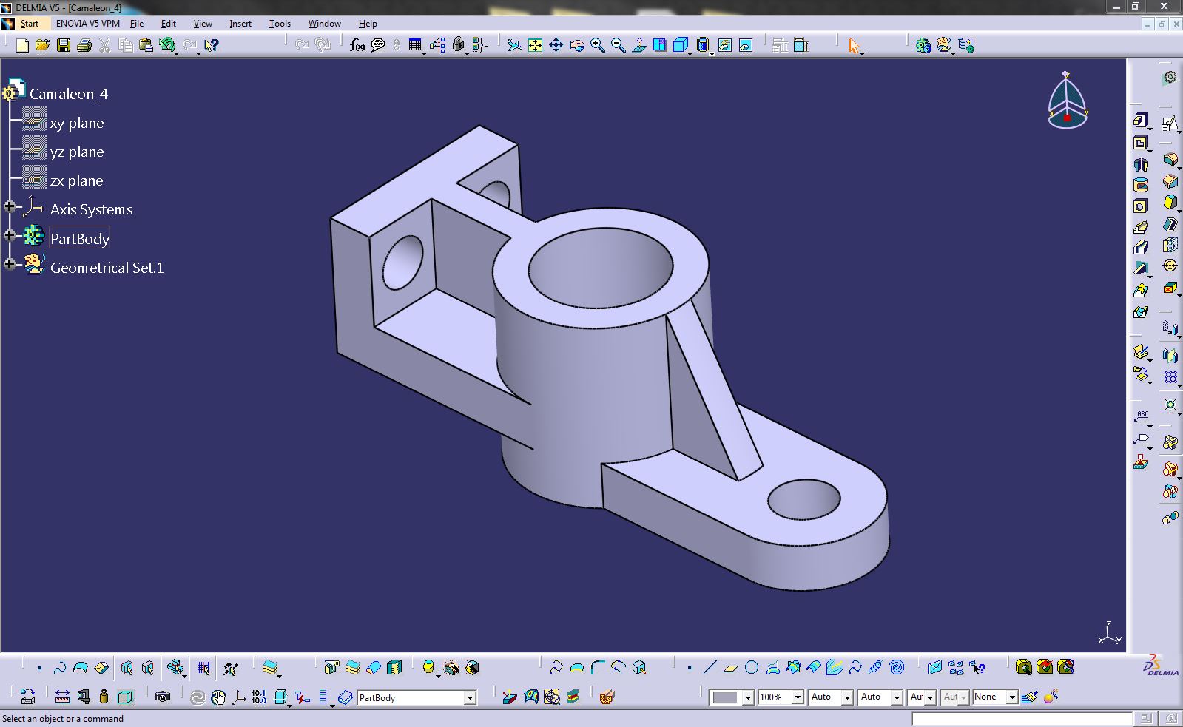Open the File menu
The width and height of the screenshot is (1183, 727).
click(x=137, y=24)
